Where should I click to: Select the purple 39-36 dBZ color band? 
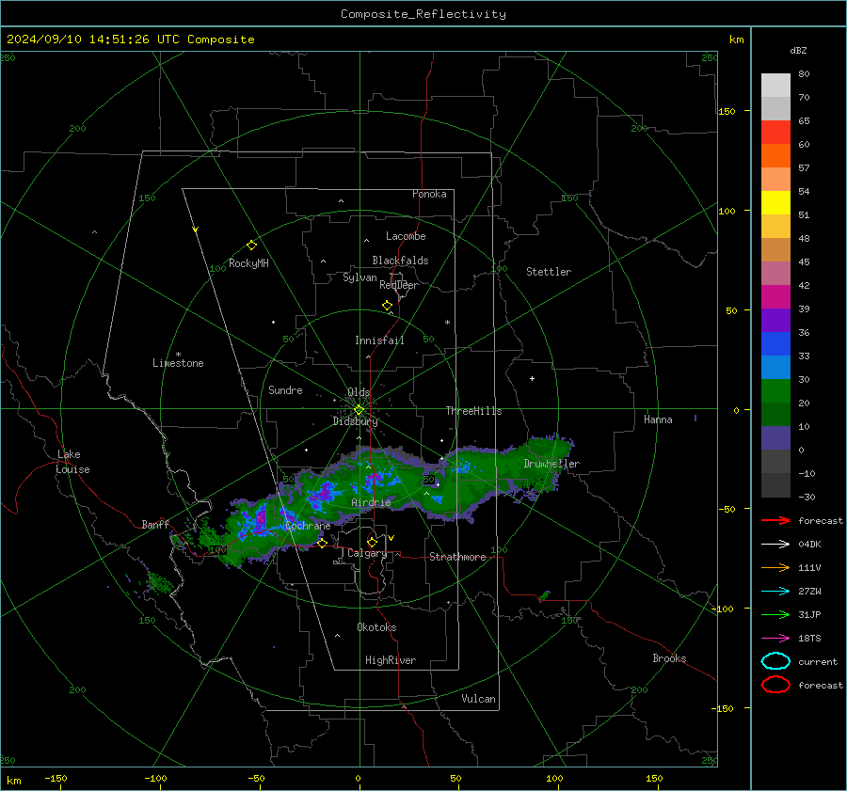coord(775,320)
